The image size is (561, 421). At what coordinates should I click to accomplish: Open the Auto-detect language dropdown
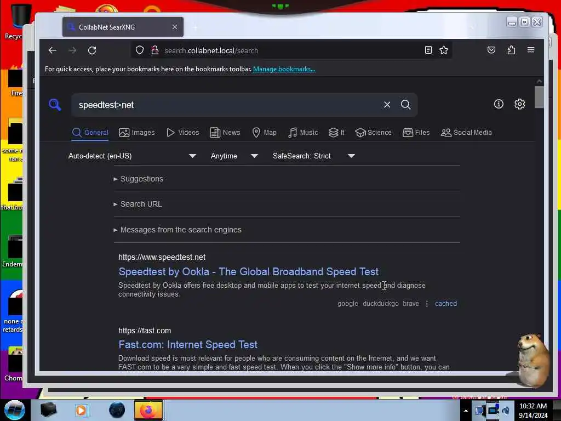pos(132,156)
